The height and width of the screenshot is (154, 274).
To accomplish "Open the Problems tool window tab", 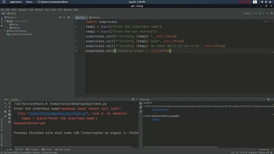I will pyautogui.click(x=33, y=149).
